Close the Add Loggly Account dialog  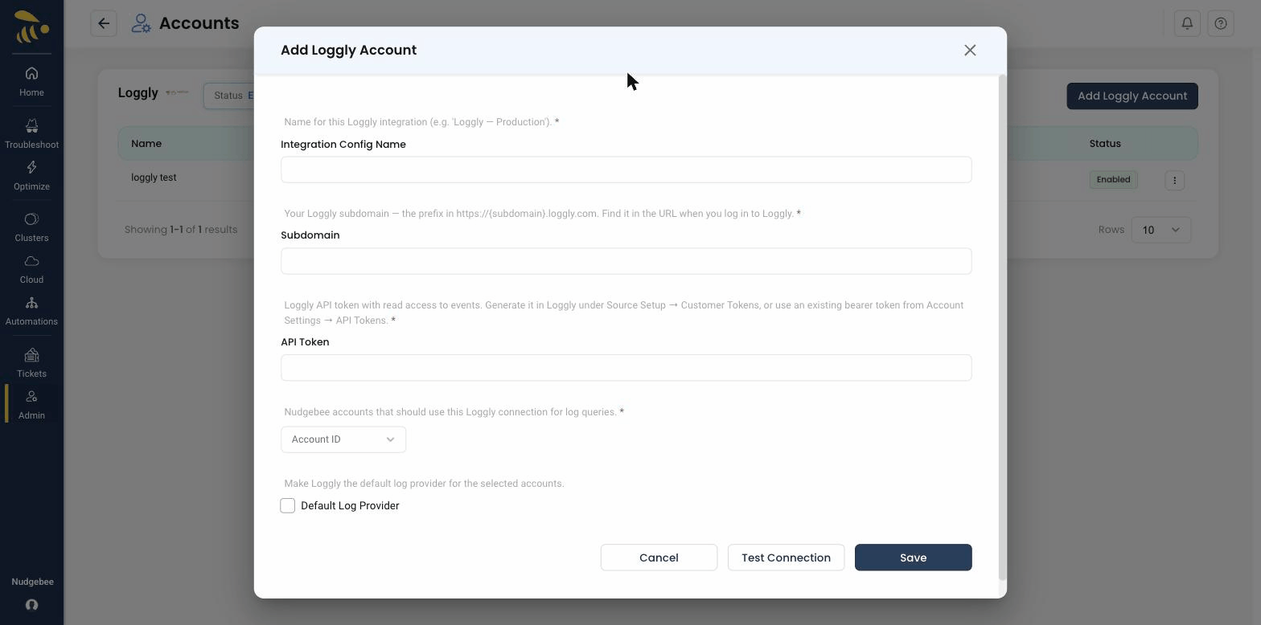click(970, 50)
